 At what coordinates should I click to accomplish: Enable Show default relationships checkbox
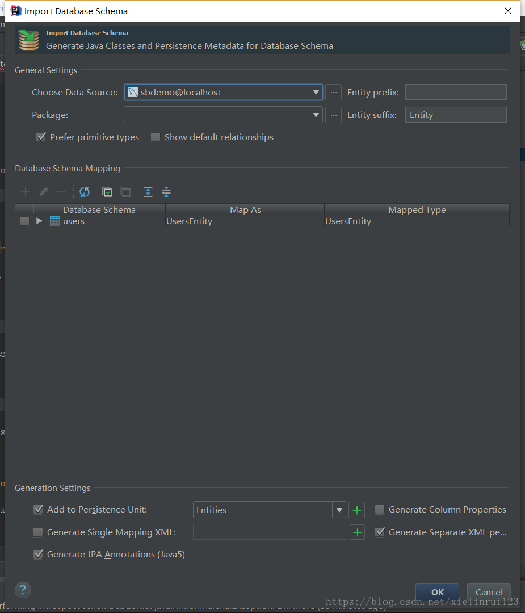[156, 137]
